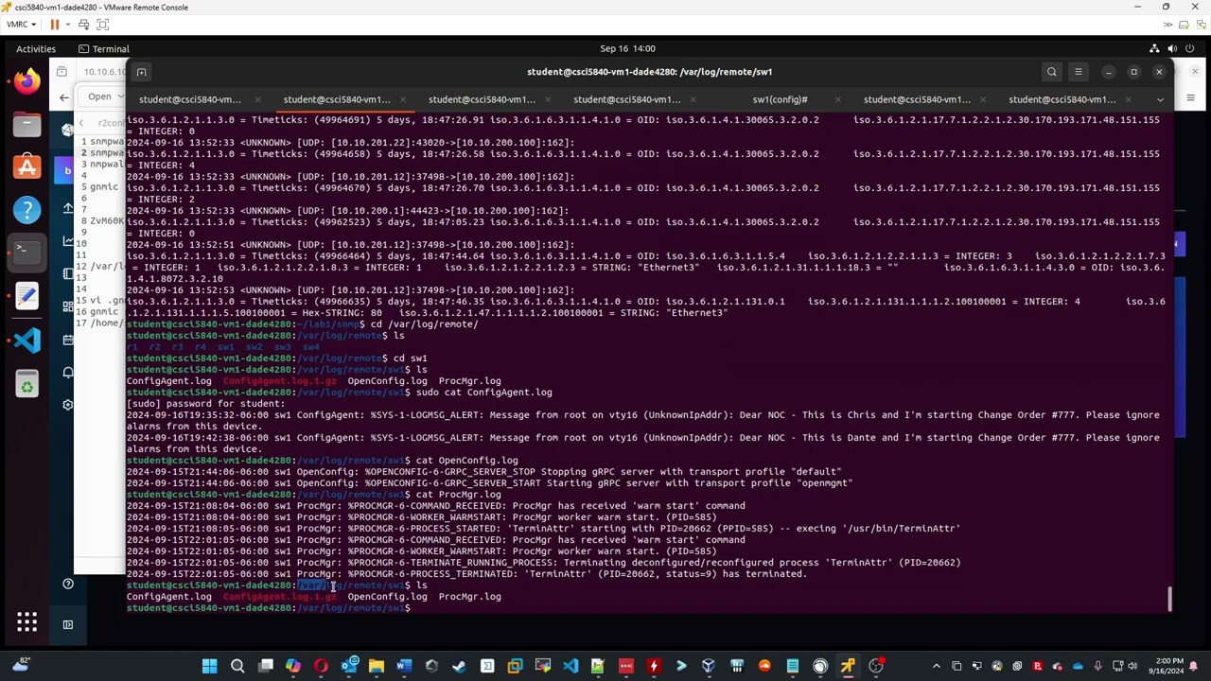Open the power options arrow beside pause
The image size is (1211, 681).
click(x=68, y=25)
